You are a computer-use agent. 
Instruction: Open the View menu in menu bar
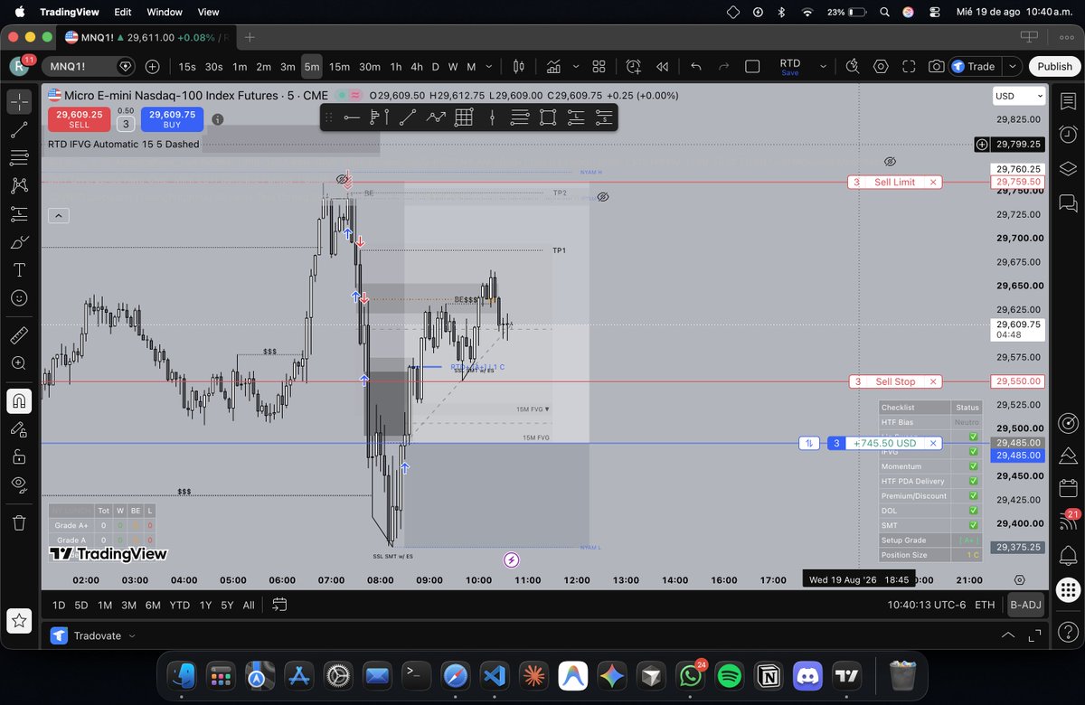[x=209, y=12]
